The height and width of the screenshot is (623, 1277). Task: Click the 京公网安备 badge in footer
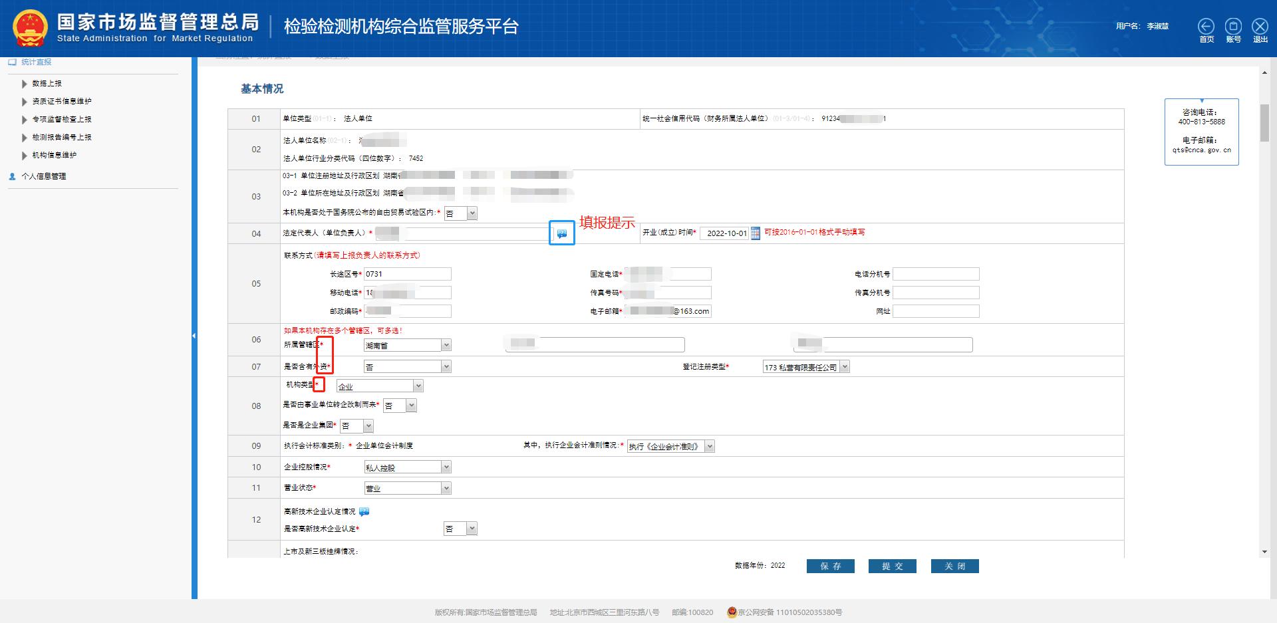tap(732, 612)
